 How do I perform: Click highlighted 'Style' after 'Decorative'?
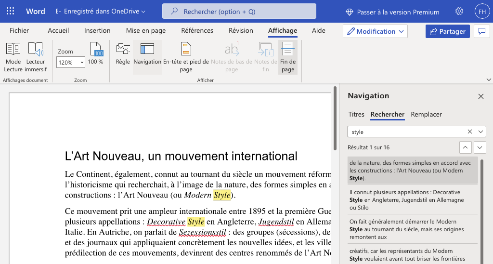pyautogui.click(x=196, y=222)
